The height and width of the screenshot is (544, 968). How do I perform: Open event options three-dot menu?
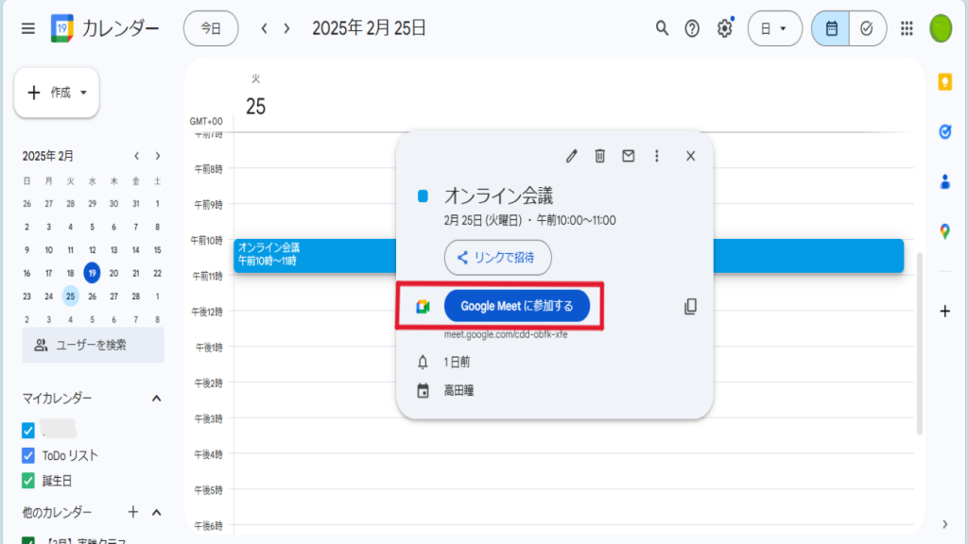click(x=657, y=156)
